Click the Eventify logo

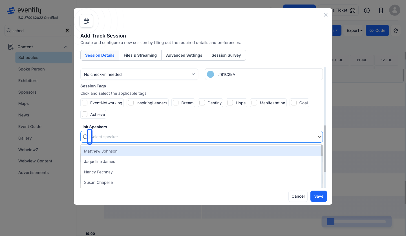click(24, 11)
